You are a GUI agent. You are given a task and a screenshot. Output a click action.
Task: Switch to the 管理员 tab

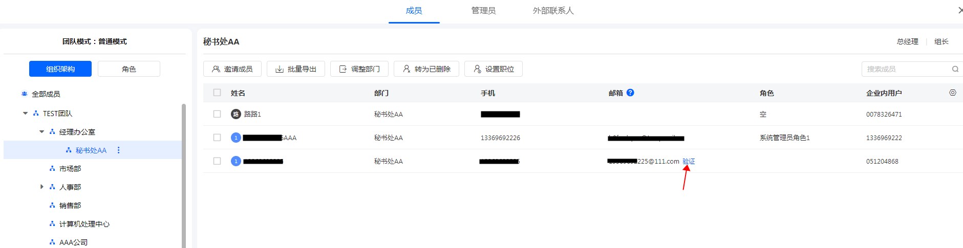pos(483,11)
